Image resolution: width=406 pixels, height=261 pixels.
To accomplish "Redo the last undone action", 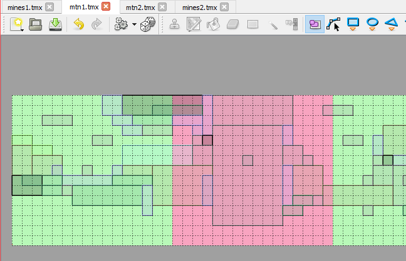I will 96,24.
